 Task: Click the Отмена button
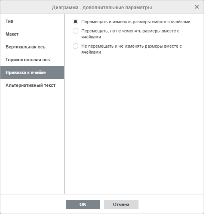point(121,204)
